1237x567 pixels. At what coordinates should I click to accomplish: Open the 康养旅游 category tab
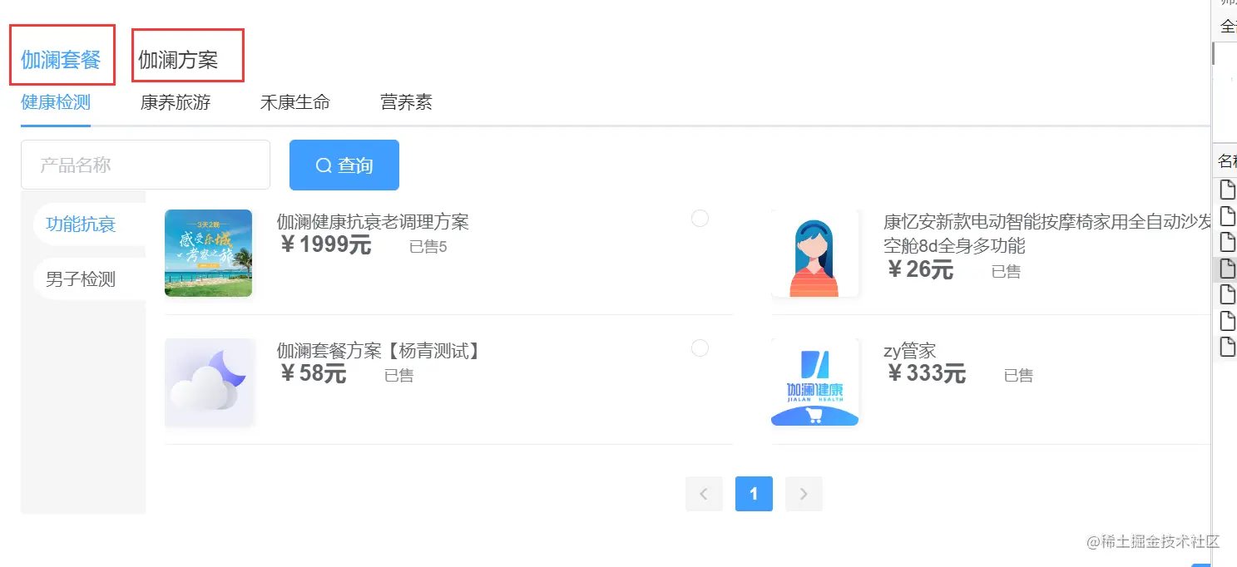(176, 102)
